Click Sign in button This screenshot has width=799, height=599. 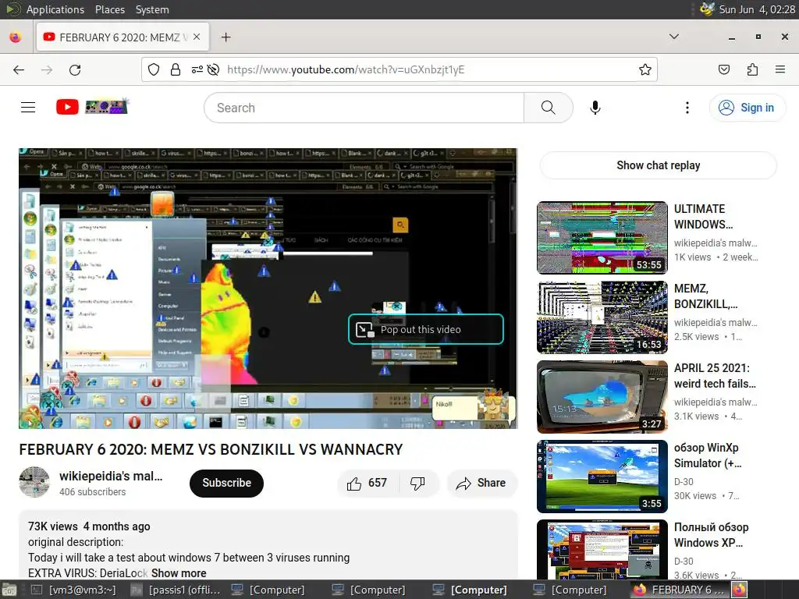click(x=748, y=108)
